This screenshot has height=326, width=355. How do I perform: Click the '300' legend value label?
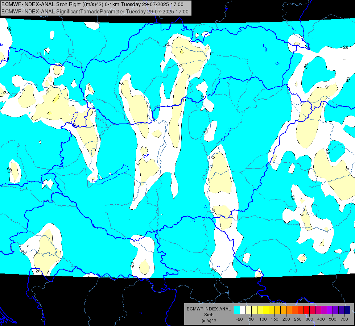pyautogui.click(x=310, y=319)
